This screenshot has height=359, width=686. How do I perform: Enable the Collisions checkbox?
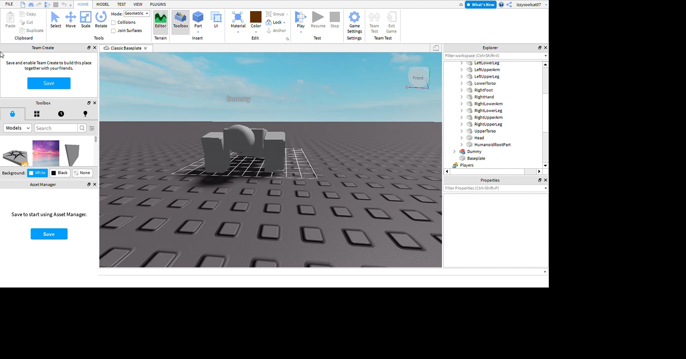(113, 22)
